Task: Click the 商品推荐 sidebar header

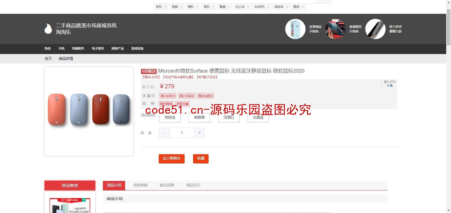Action: point(70,185)
